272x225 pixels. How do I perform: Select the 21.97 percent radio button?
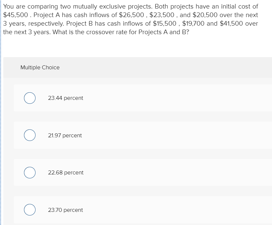click(x=30, y=135)
